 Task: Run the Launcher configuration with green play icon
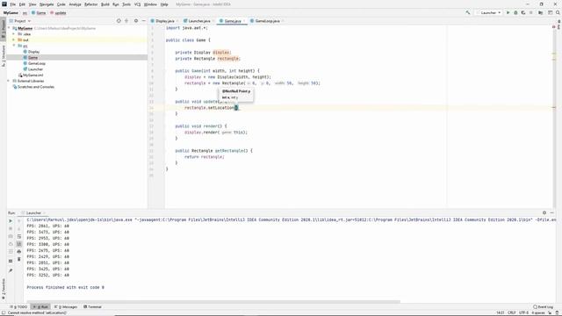pos(508,12)
